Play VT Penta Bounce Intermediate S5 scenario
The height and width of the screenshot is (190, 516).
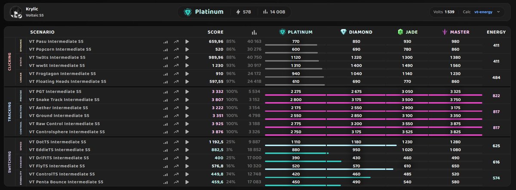[x=187, y=182]
